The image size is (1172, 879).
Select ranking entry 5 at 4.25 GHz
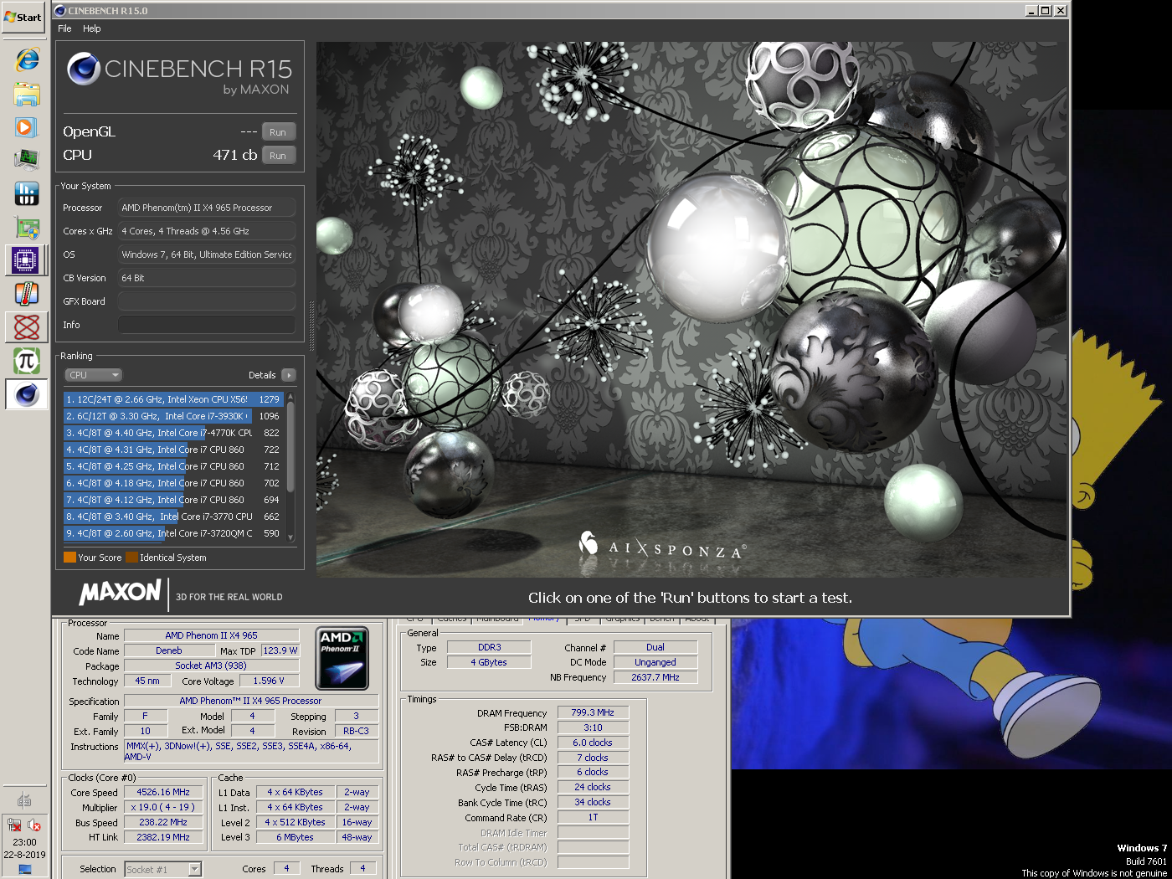coord(174,466)
